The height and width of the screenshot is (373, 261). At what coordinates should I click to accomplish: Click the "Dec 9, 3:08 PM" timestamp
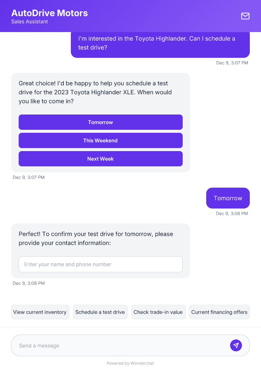[232, 213]
